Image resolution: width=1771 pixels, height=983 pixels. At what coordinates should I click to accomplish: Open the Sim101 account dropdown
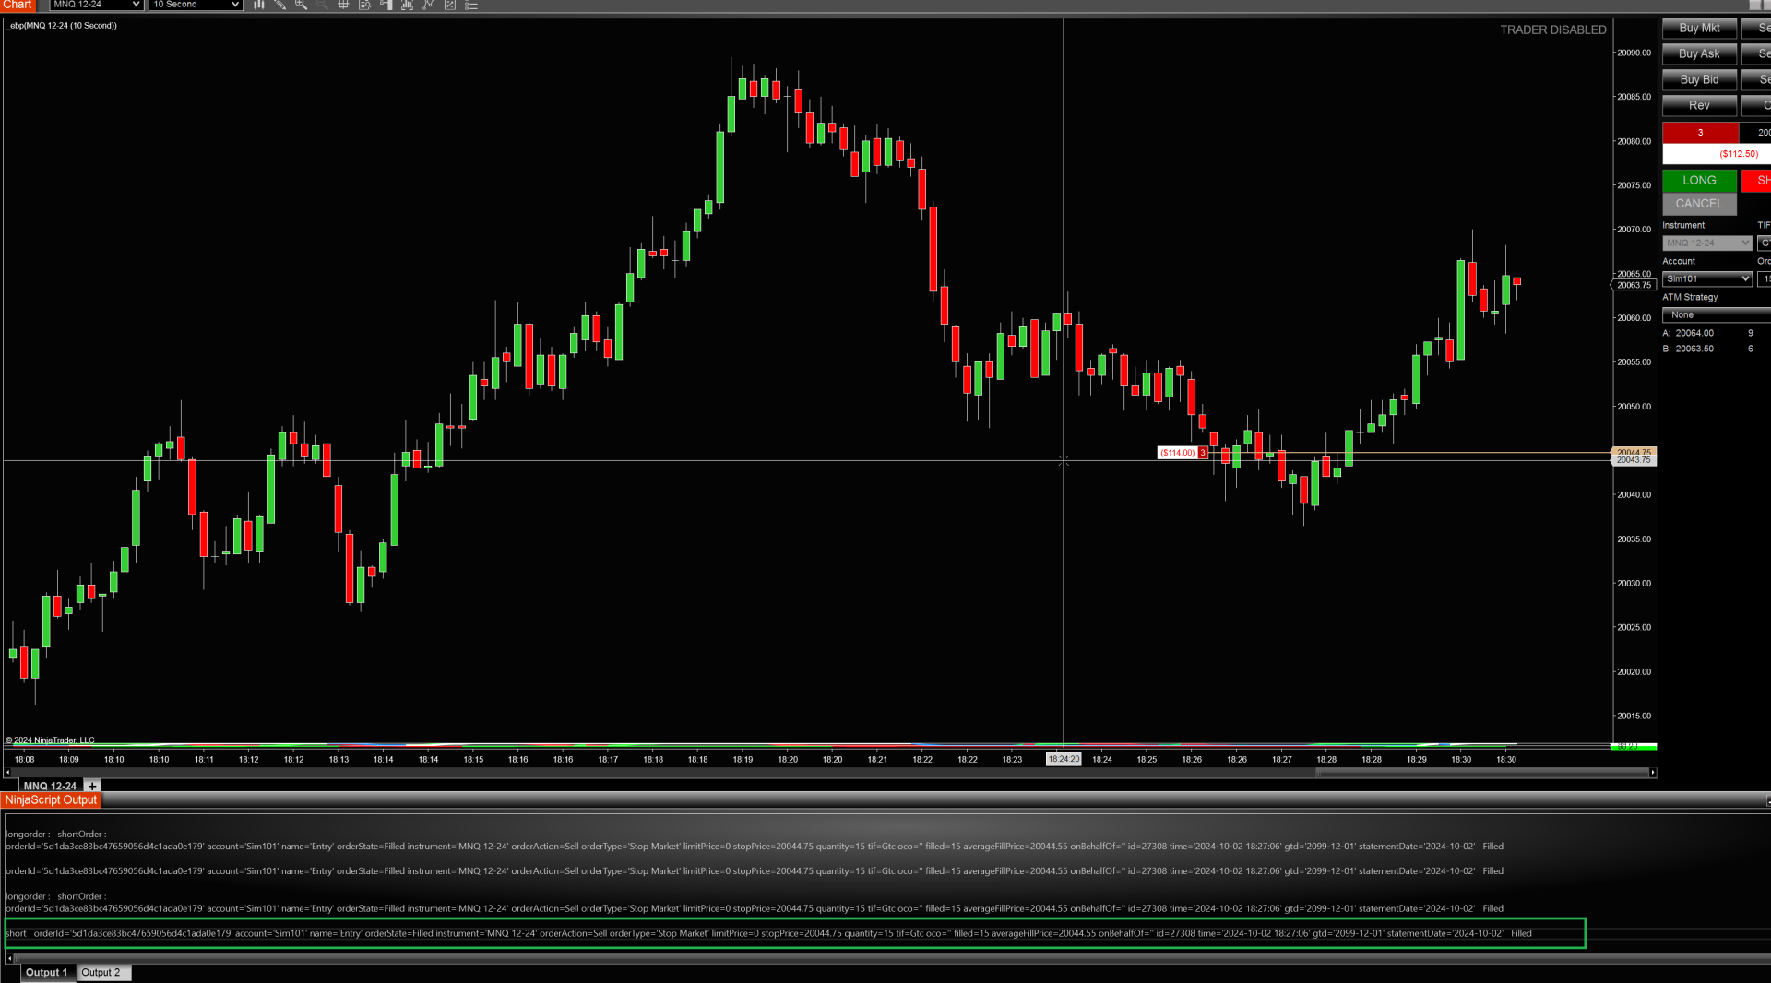(x=1707, y=278)
